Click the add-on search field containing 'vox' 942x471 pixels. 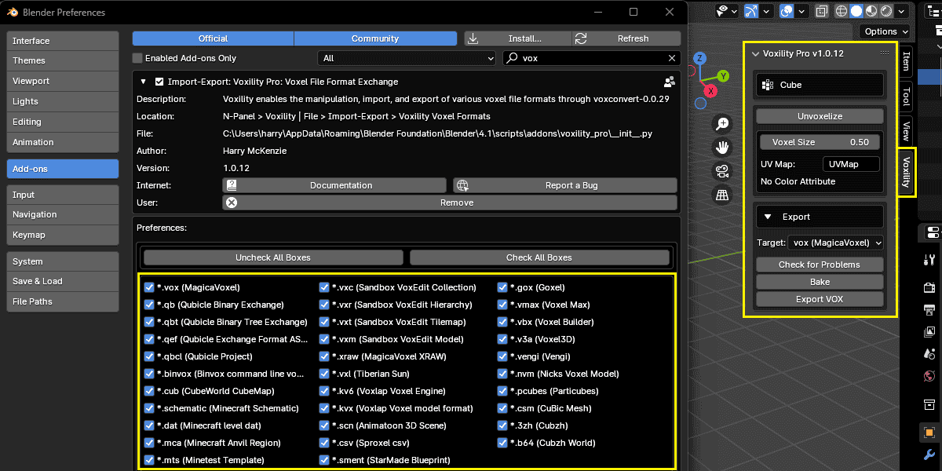coord(590,58)
